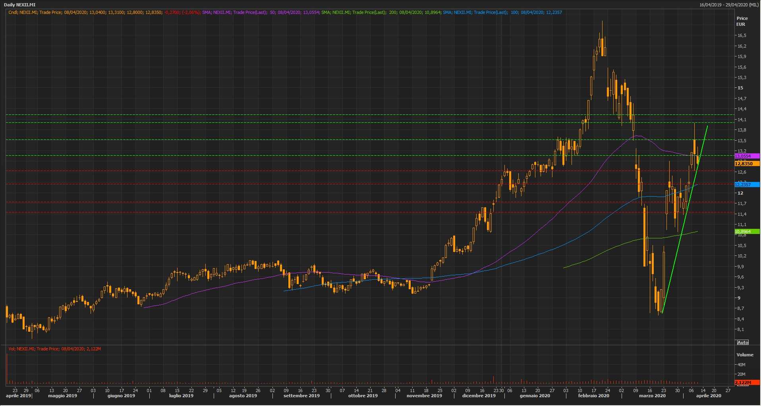Open the date range 16/04/2019 - 29/04/2020 selector
The image size is (761, 406).
click(x=729, y=5)
